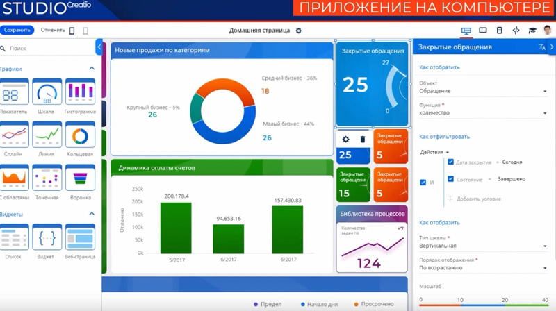Uncheck the Дата закрытия filter condition
This screenshot has height=311, width=556.
pos(450,162)
